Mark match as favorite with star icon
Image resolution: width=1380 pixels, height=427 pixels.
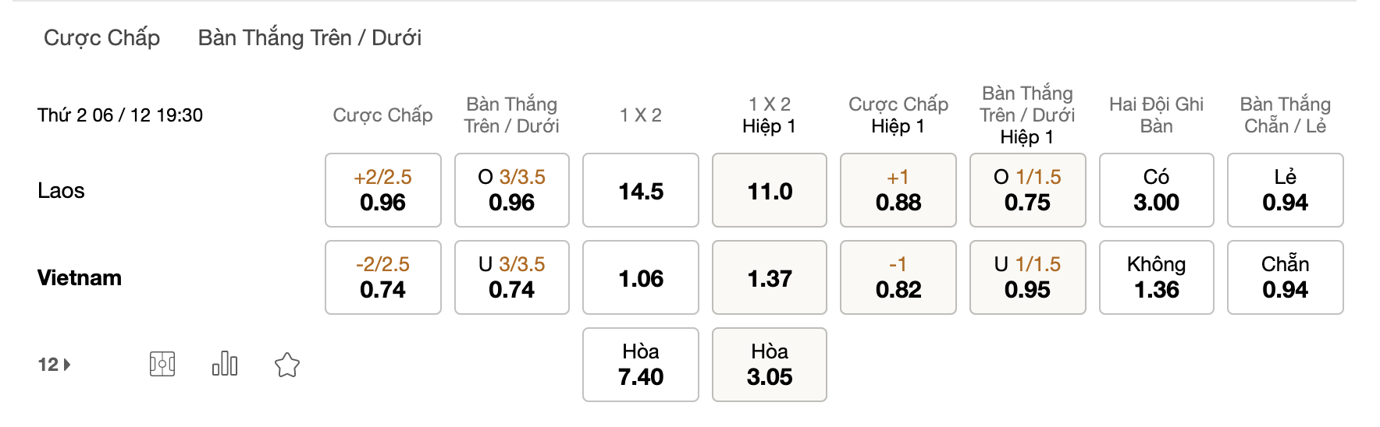coord(287,365)
